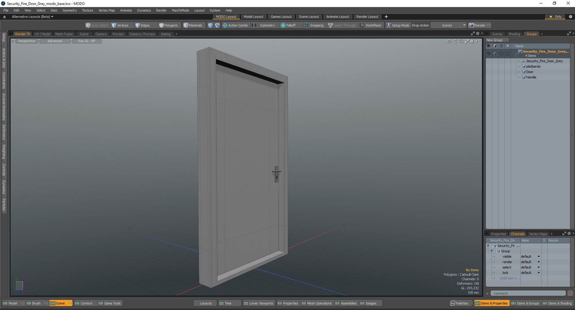Toggle render camera icon of Security_Fire_Door_Grey group
Image resolution: width=575 pixels, height=310 pixels.
coord(495,54)
